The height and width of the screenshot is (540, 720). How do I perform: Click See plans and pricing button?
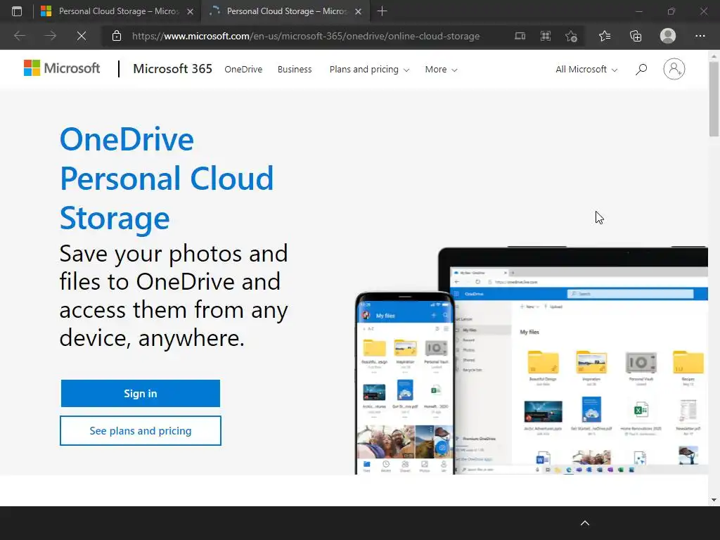click(x=141, y=431)
